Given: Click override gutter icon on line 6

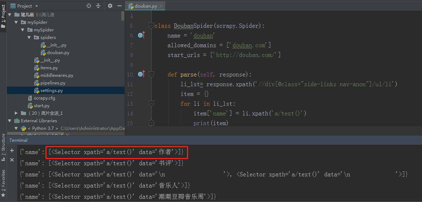Looking at the screenshot, I should click(141, 35).
